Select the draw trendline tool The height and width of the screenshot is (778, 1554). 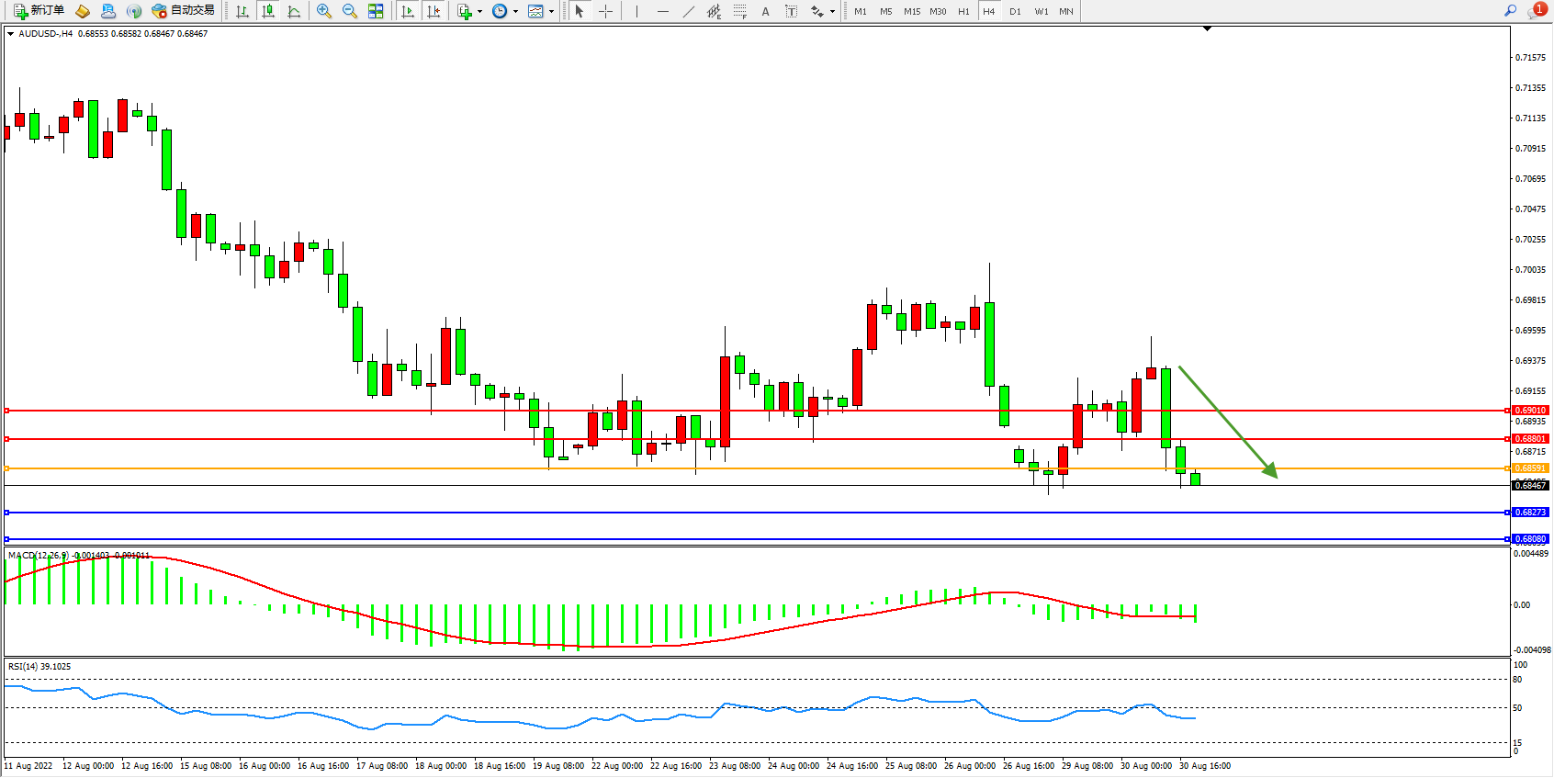click(689, 11)
